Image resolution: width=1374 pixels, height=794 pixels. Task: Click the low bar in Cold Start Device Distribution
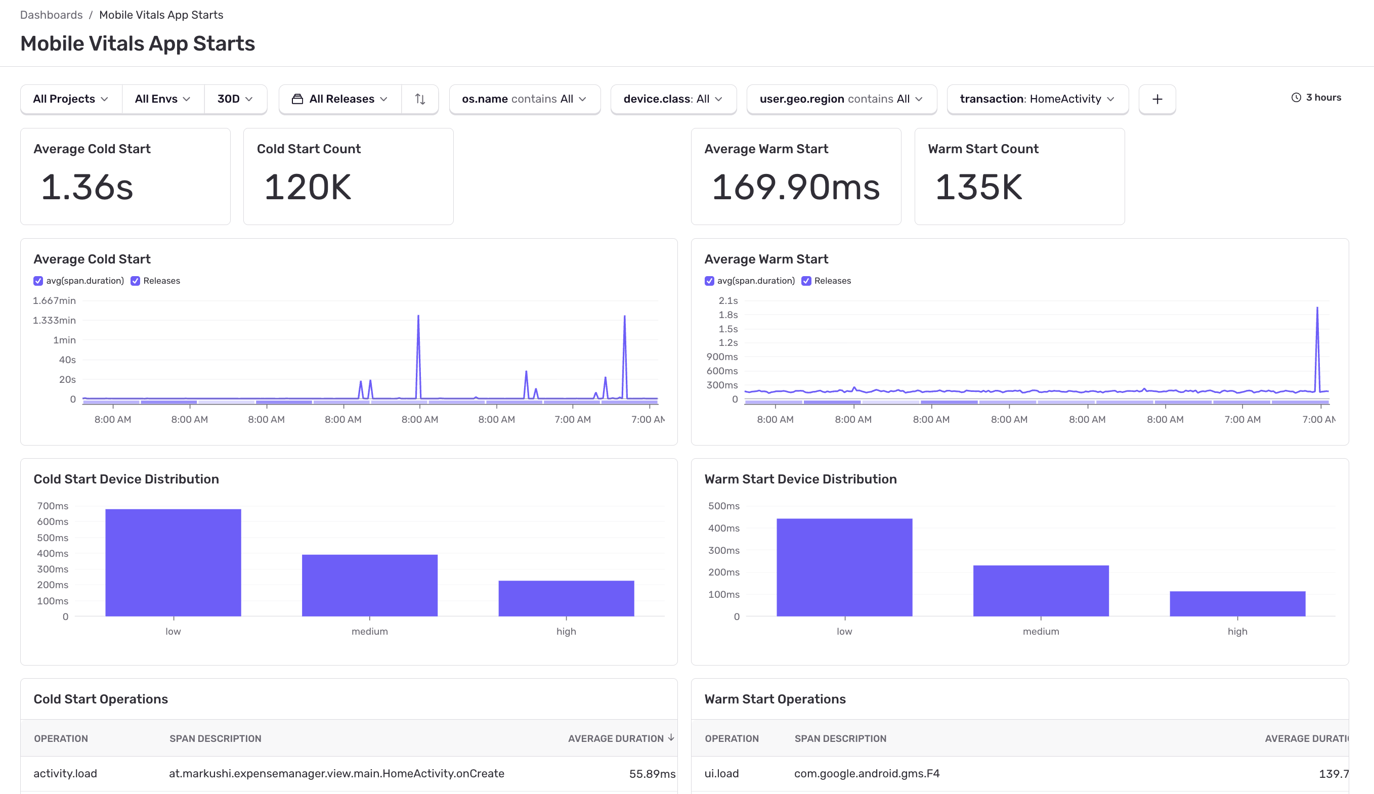point(173,562)
